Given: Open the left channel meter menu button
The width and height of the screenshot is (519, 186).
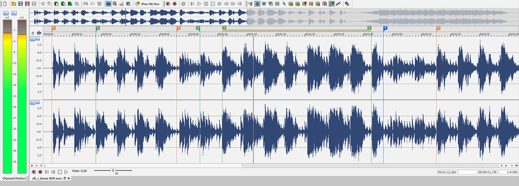Looking at the screenshot, I should (x=6, y=13).
